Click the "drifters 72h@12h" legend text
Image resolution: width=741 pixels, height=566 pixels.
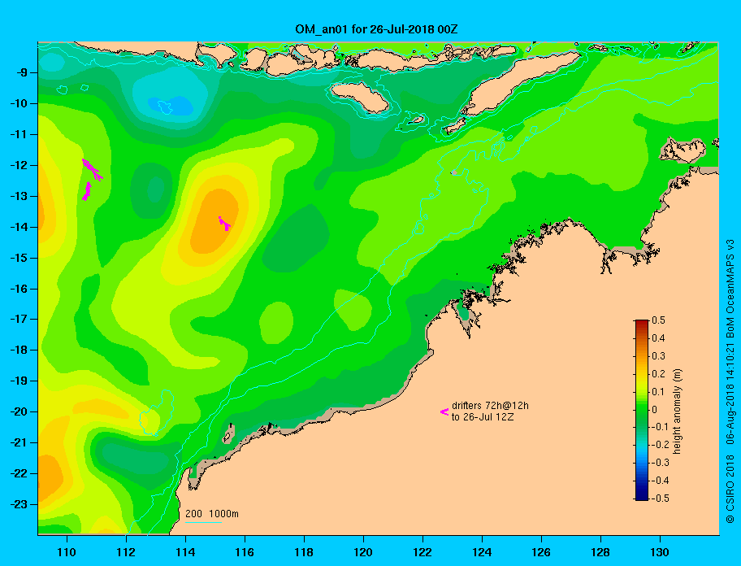pos(490,406)
